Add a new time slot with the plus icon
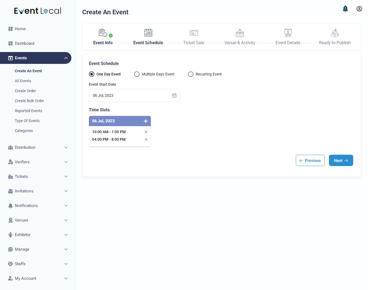 click(145, 121)
